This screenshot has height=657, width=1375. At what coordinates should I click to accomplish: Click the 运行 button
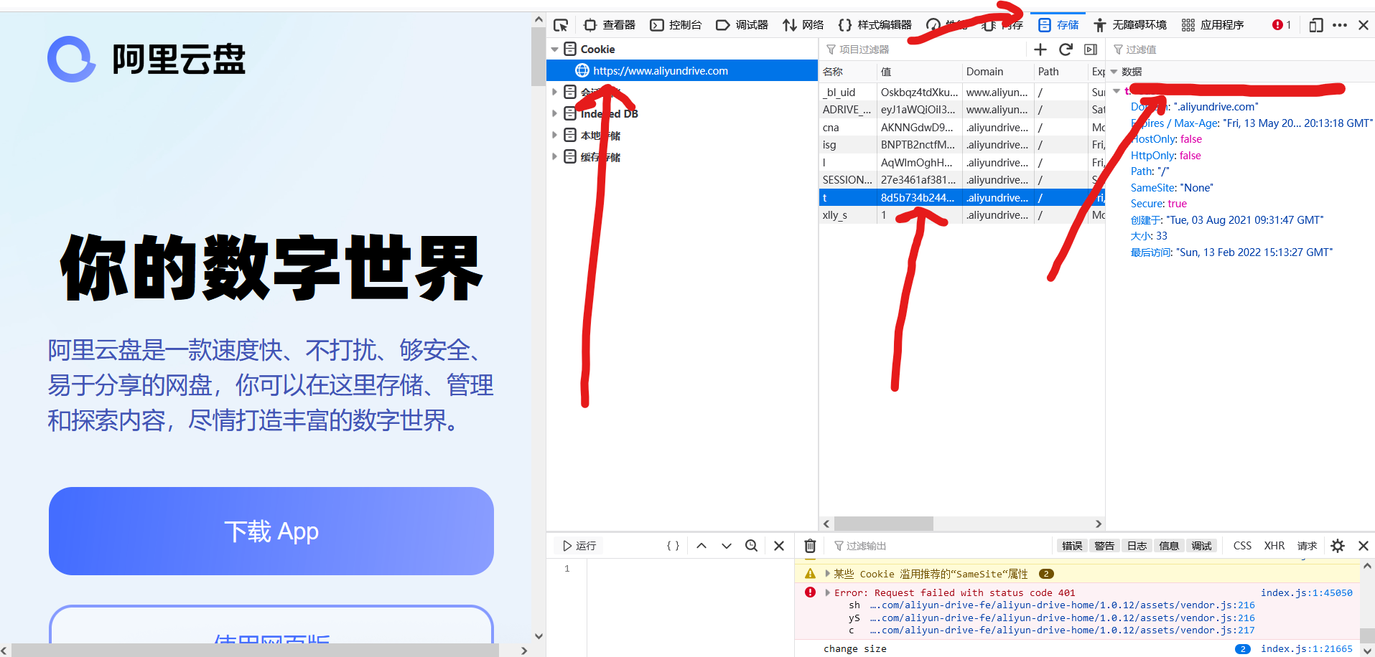tap(579, 546)
